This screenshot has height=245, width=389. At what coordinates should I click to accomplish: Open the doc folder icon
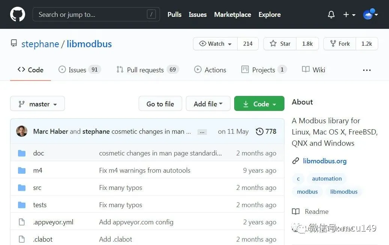tap(22, 153)
